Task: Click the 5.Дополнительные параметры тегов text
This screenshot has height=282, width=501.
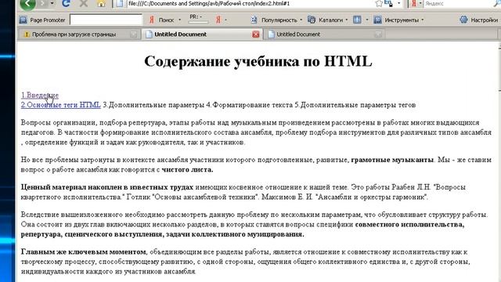Action: tap(355, 105)
